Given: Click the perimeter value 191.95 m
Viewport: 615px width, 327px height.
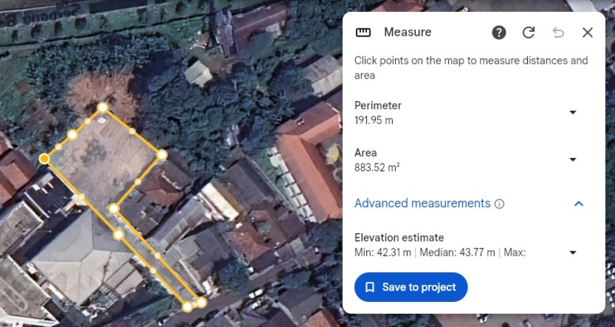Looking at the screenshot, I should [374, 120].
